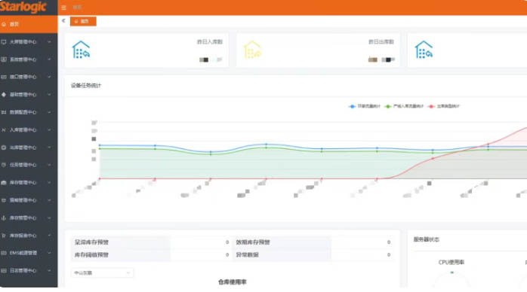Image resolution: width=527 pixels, height=292 pixels.
Task: Toggle the hamburger menu in the orange header
Action: pos(63,8)
